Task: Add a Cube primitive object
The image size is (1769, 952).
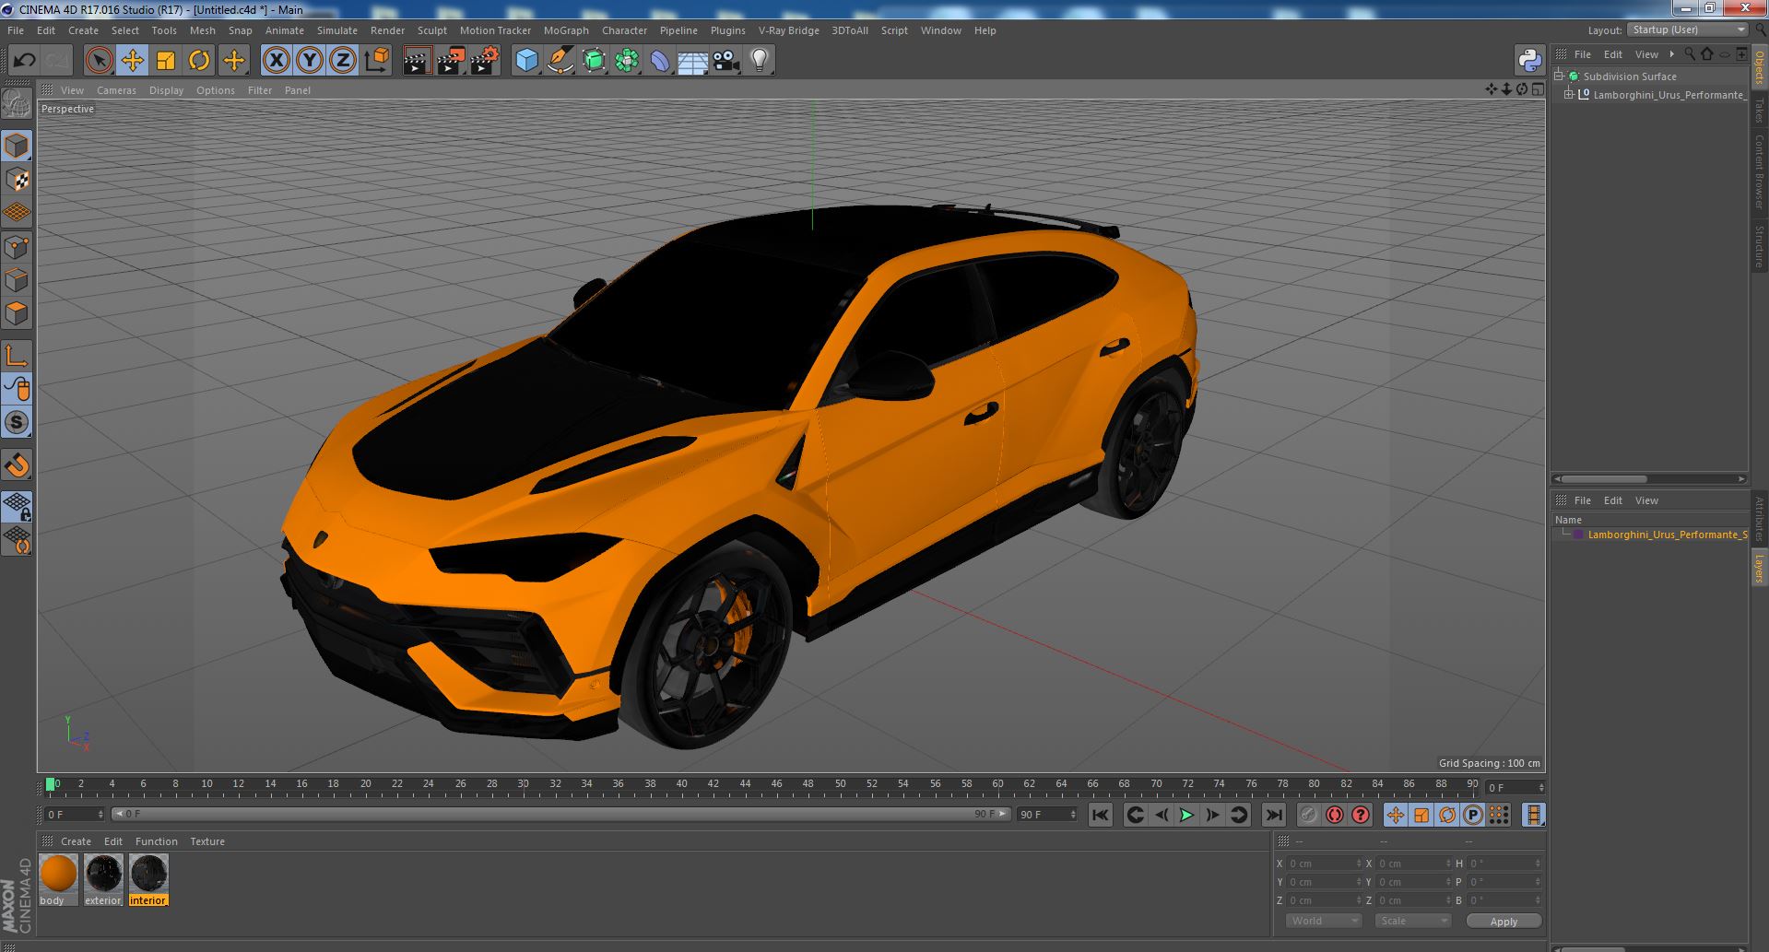Action: point(526,61)
